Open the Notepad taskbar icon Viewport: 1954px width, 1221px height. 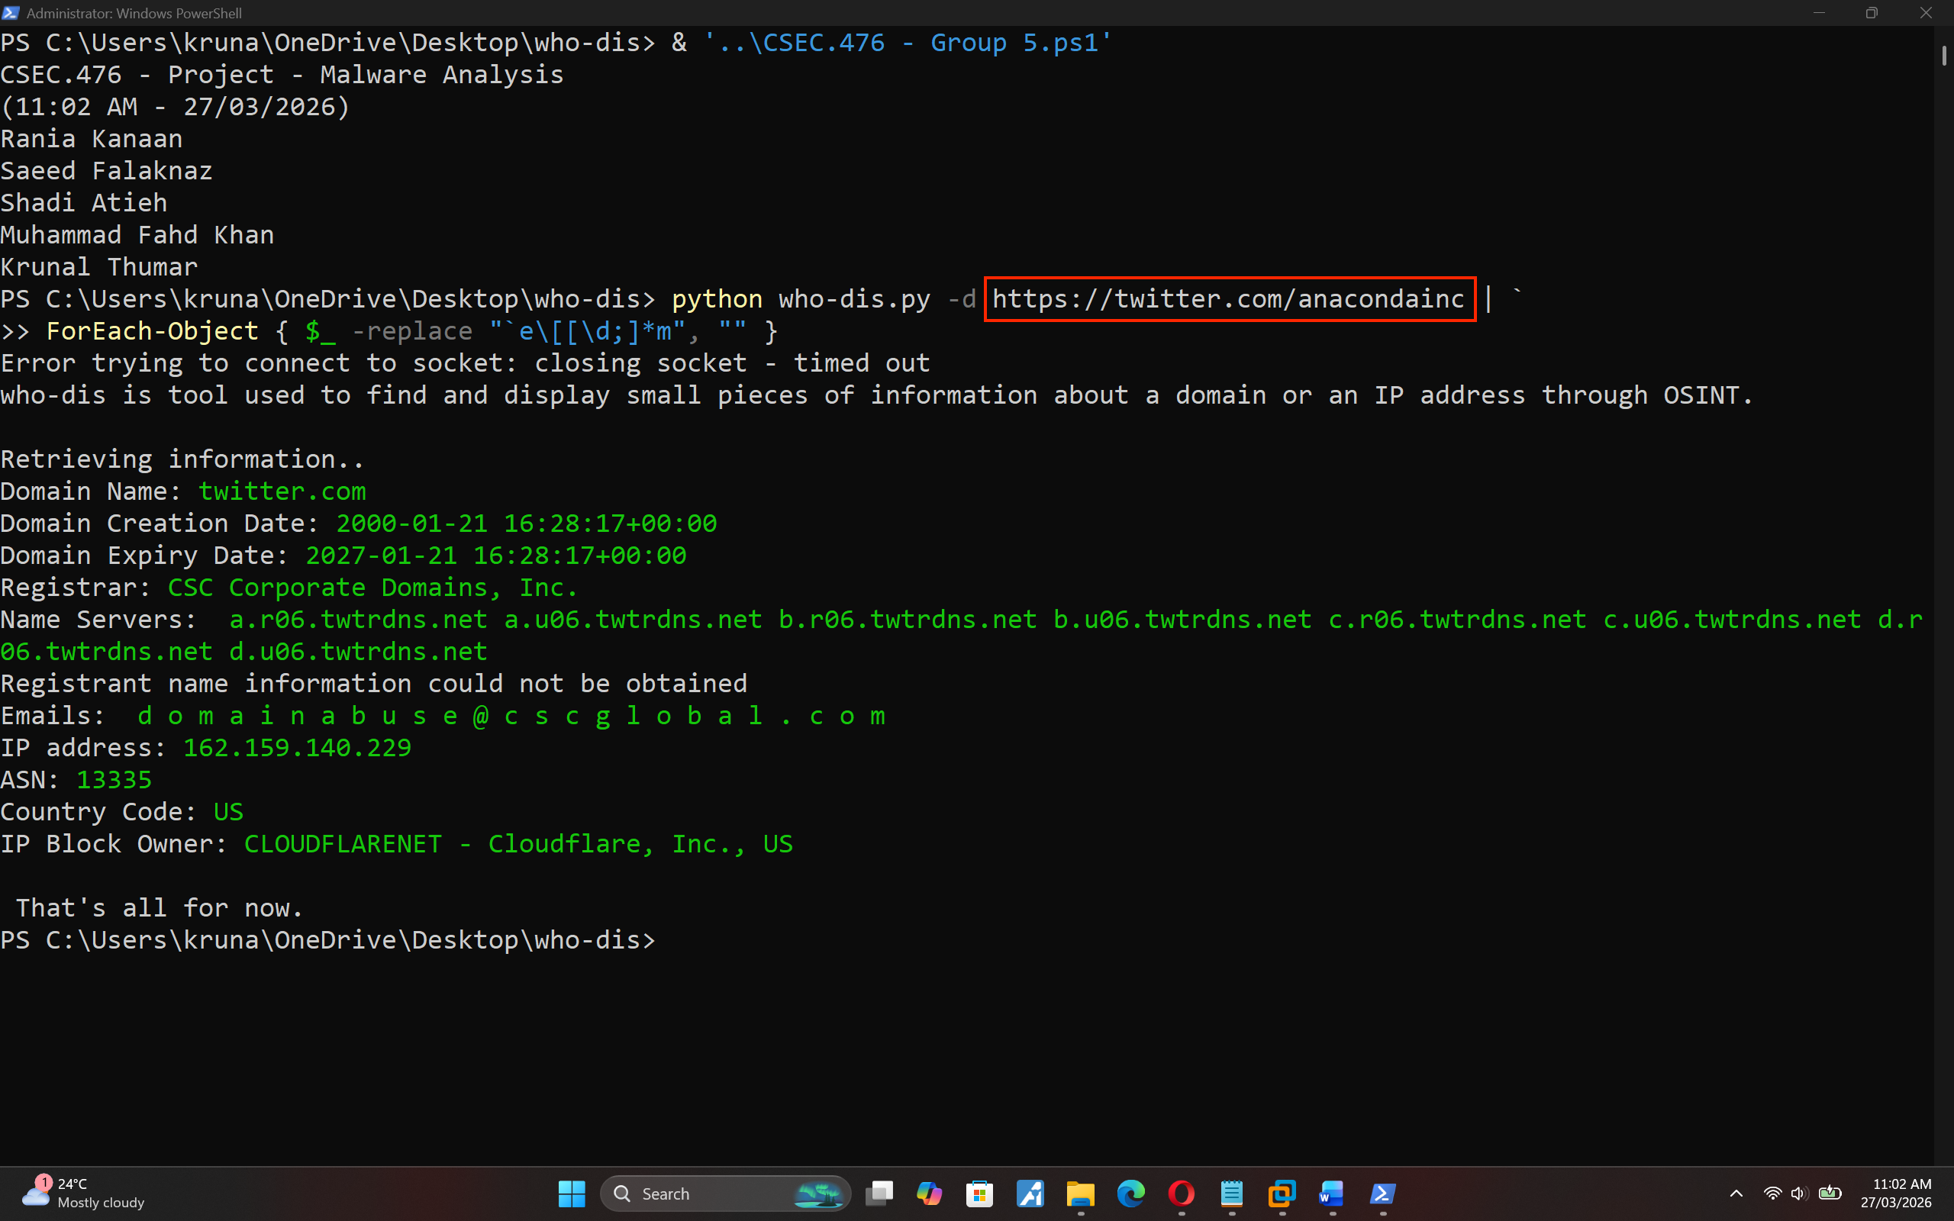pyautogui.click(x=1231, y=1193)
